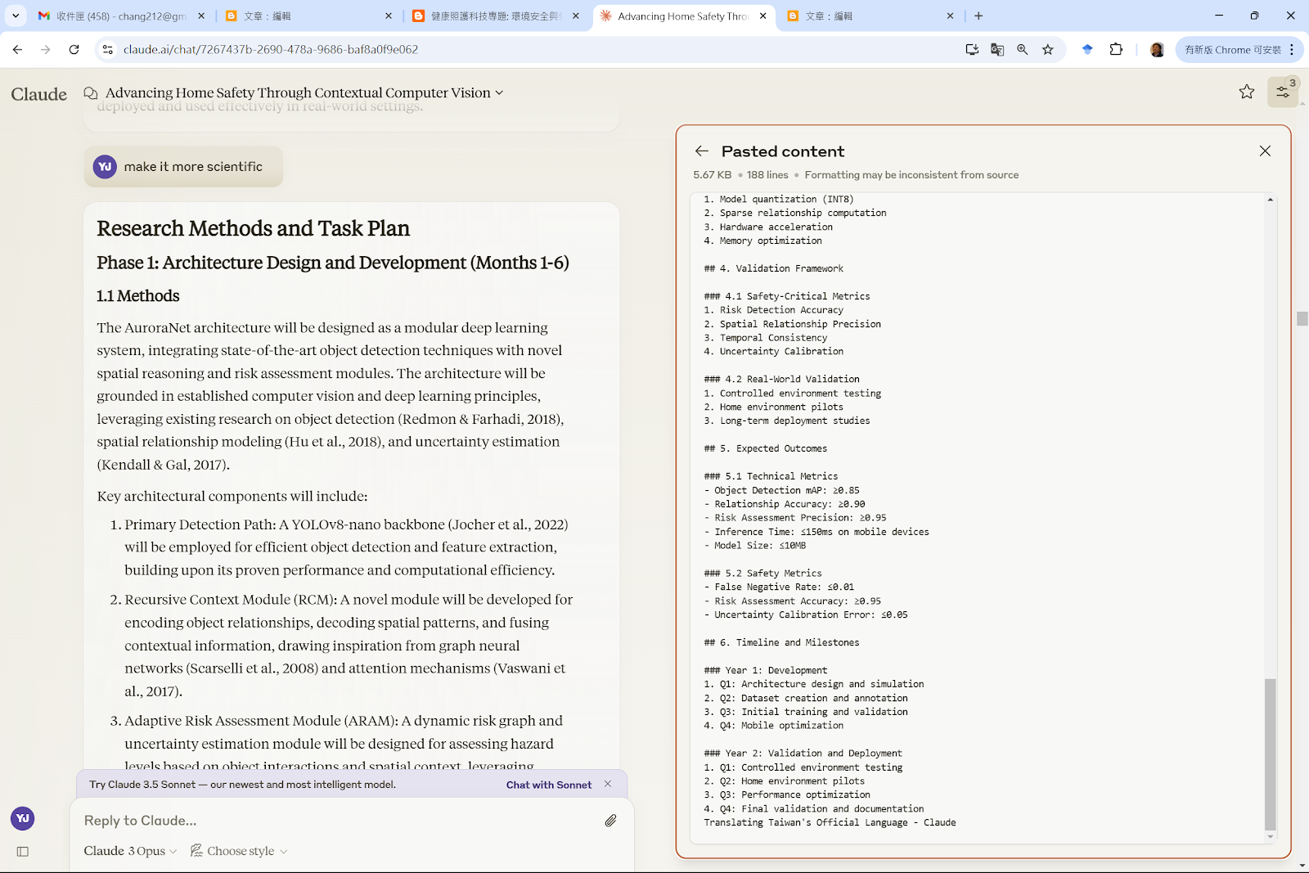
Task: Install the app via address bar icon
Action: click(x=972, y=50)
